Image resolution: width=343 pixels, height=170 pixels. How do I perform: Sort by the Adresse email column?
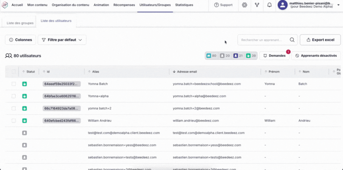[187, 72]
